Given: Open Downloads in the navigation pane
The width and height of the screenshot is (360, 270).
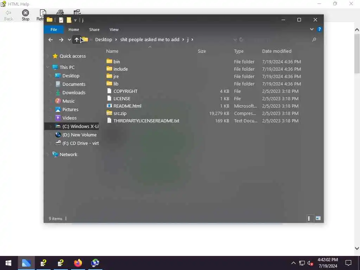Looking at the screenshot, I should [74, 92].
